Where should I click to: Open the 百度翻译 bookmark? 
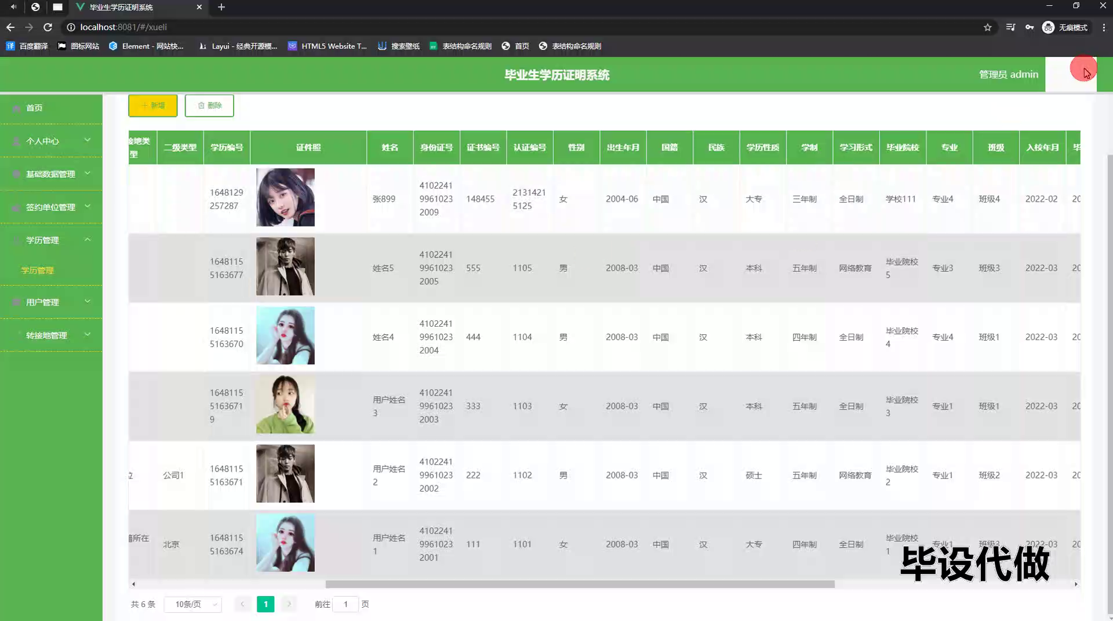27,46
